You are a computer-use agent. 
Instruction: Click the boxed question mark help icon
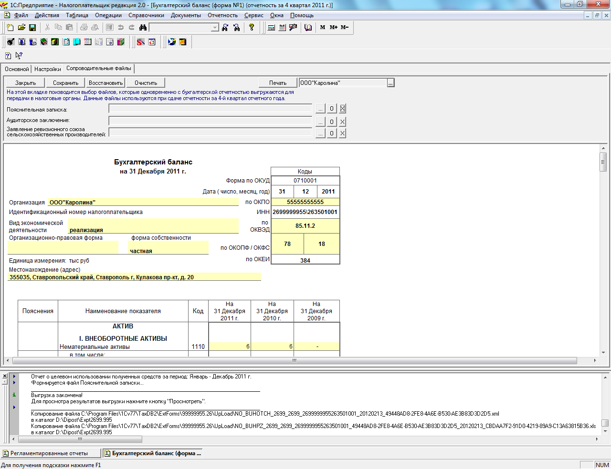[x=8, y=55]
